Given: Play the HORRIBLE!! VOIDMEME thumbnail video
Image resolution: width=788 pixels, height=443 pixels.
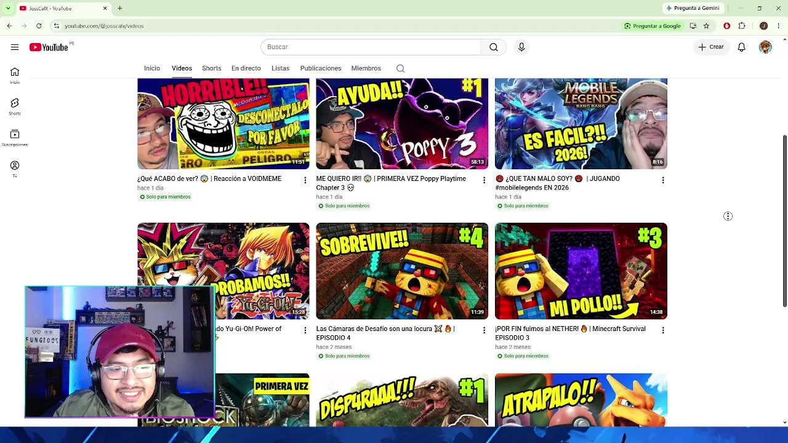Looking at the screenshot, I should click(x=223, y=124).
